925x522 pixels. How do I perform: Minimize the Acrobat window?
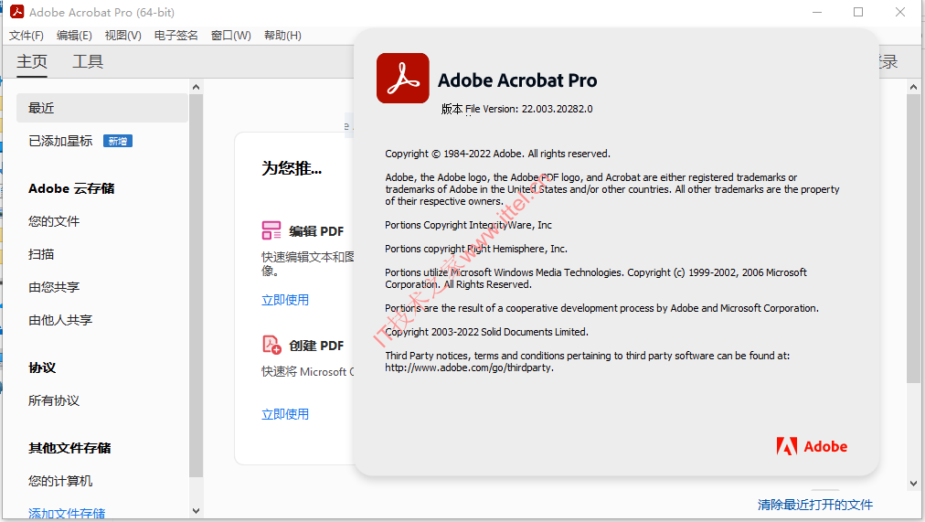pyautogui.click(x=817, y=13)
